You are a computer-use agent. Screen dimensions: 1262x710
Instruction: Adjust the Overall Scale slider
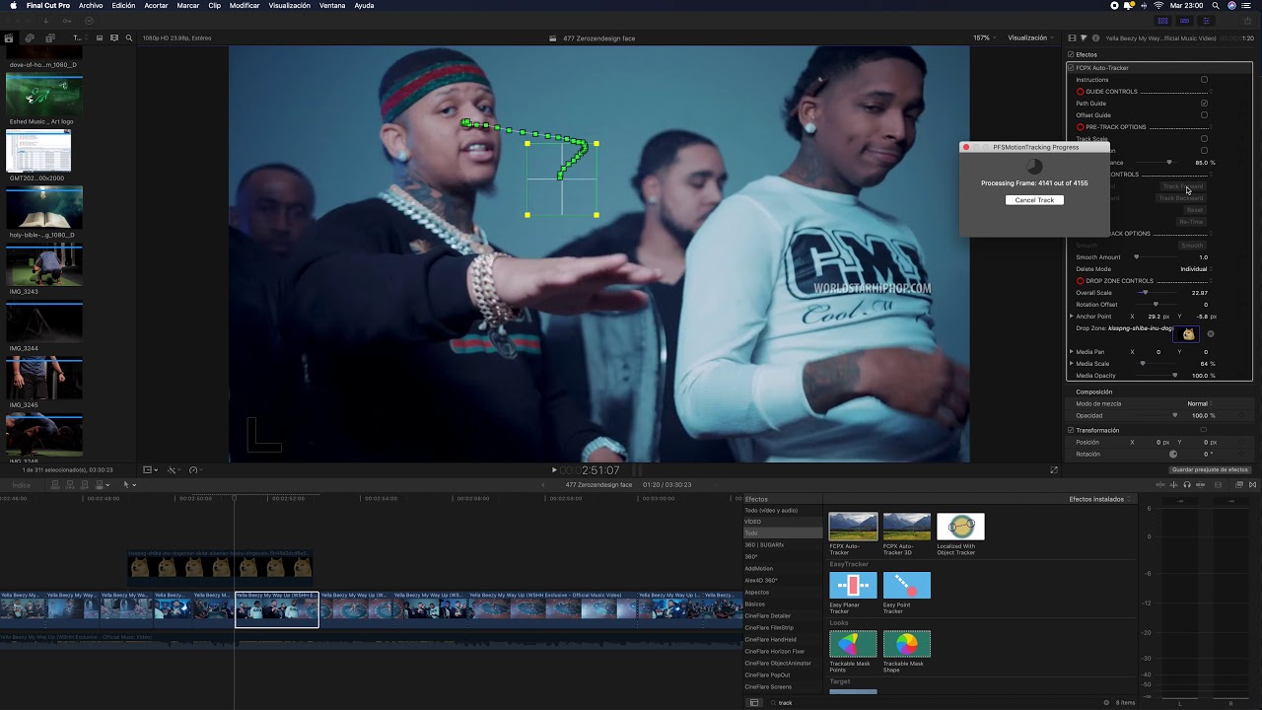(1145, 293)
